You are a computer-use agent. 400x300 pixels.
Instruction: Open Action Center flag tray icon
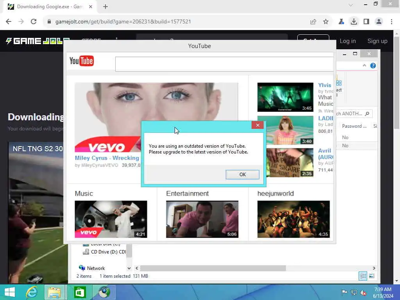coord(344,292)
